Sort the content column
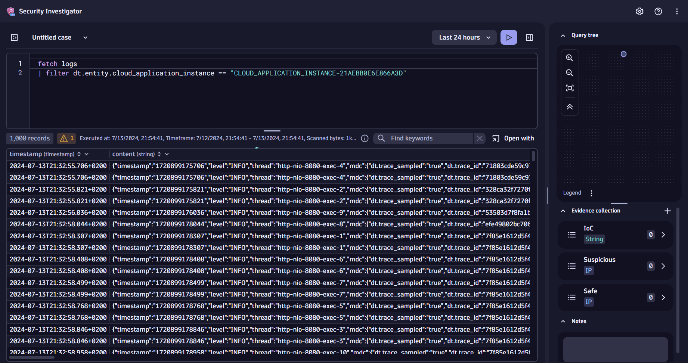 pos(159,154)
